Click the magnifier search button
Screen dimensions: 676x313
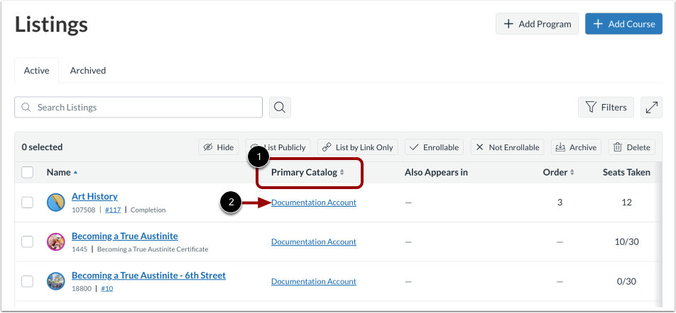point(280,108)
